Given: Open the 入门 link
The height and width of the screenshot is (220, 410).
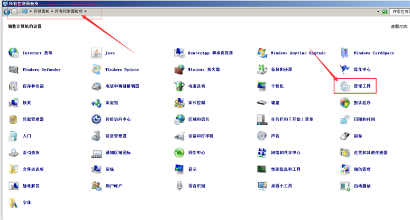Looking at the screenshot, I should (x=27, y=136).
